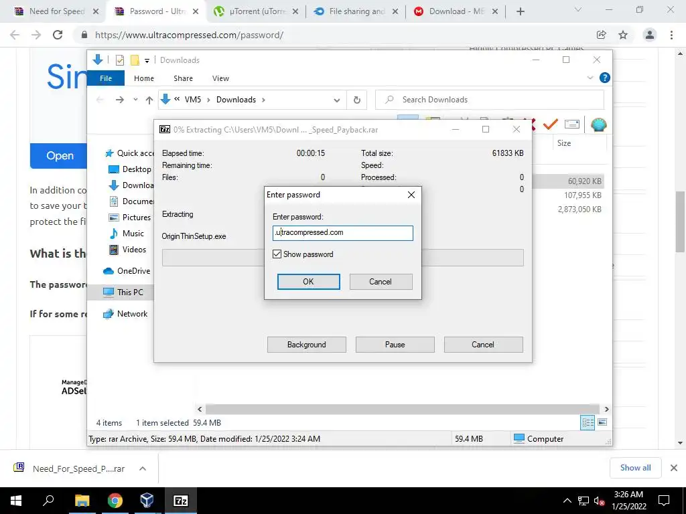Image resolution: width=686 pixels, height=514 pixels.
Task: Open Explorer Help question mark icon
Action: 605,78
